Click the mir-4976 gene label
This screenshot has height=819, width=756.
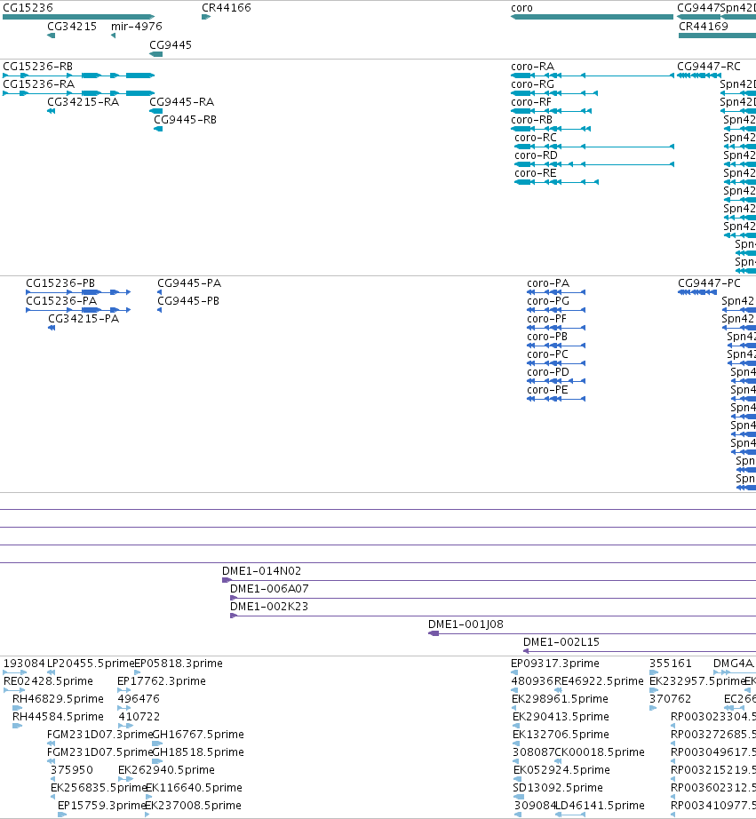(137, 27)
